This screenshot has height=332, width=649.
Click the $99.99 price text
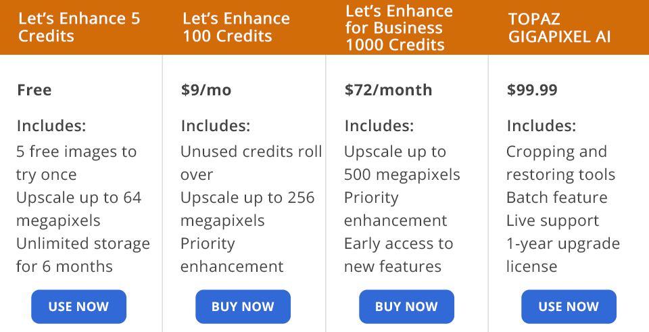(x=532, y=90)
